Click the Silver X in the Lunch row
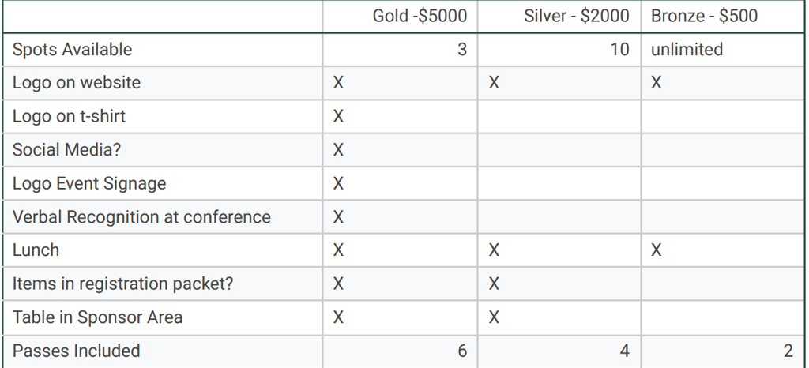Viewport: 809px width, 368px height. click(x=494, y=250)
